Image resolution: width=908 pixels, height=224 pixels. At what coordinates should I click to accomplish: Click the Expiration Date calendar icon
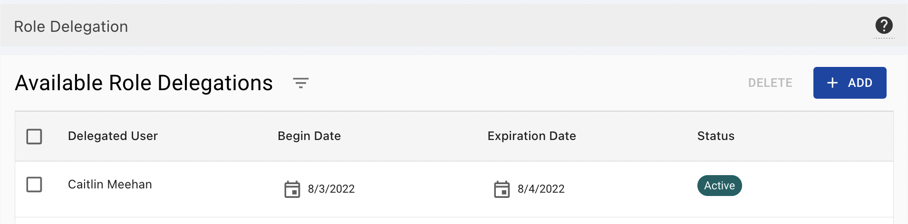pos(502,189)
